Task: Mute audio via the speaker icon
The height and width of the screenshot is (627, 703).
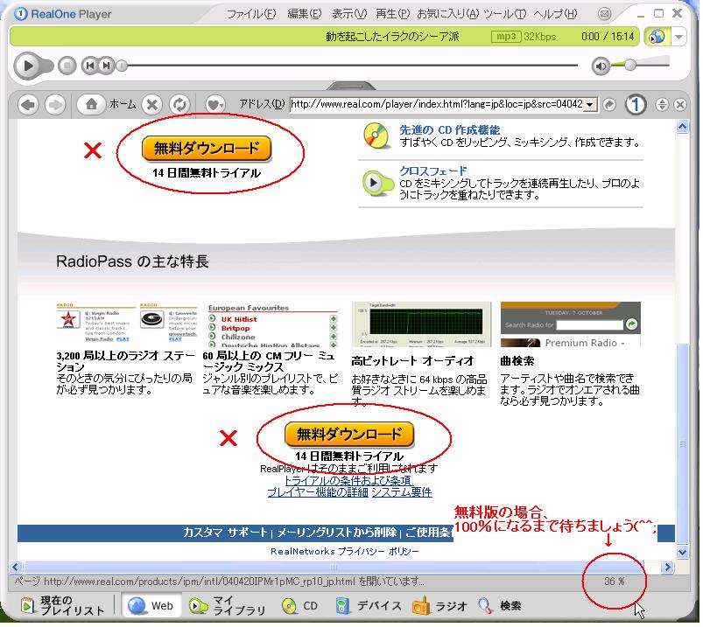Action: click(601, 66)
